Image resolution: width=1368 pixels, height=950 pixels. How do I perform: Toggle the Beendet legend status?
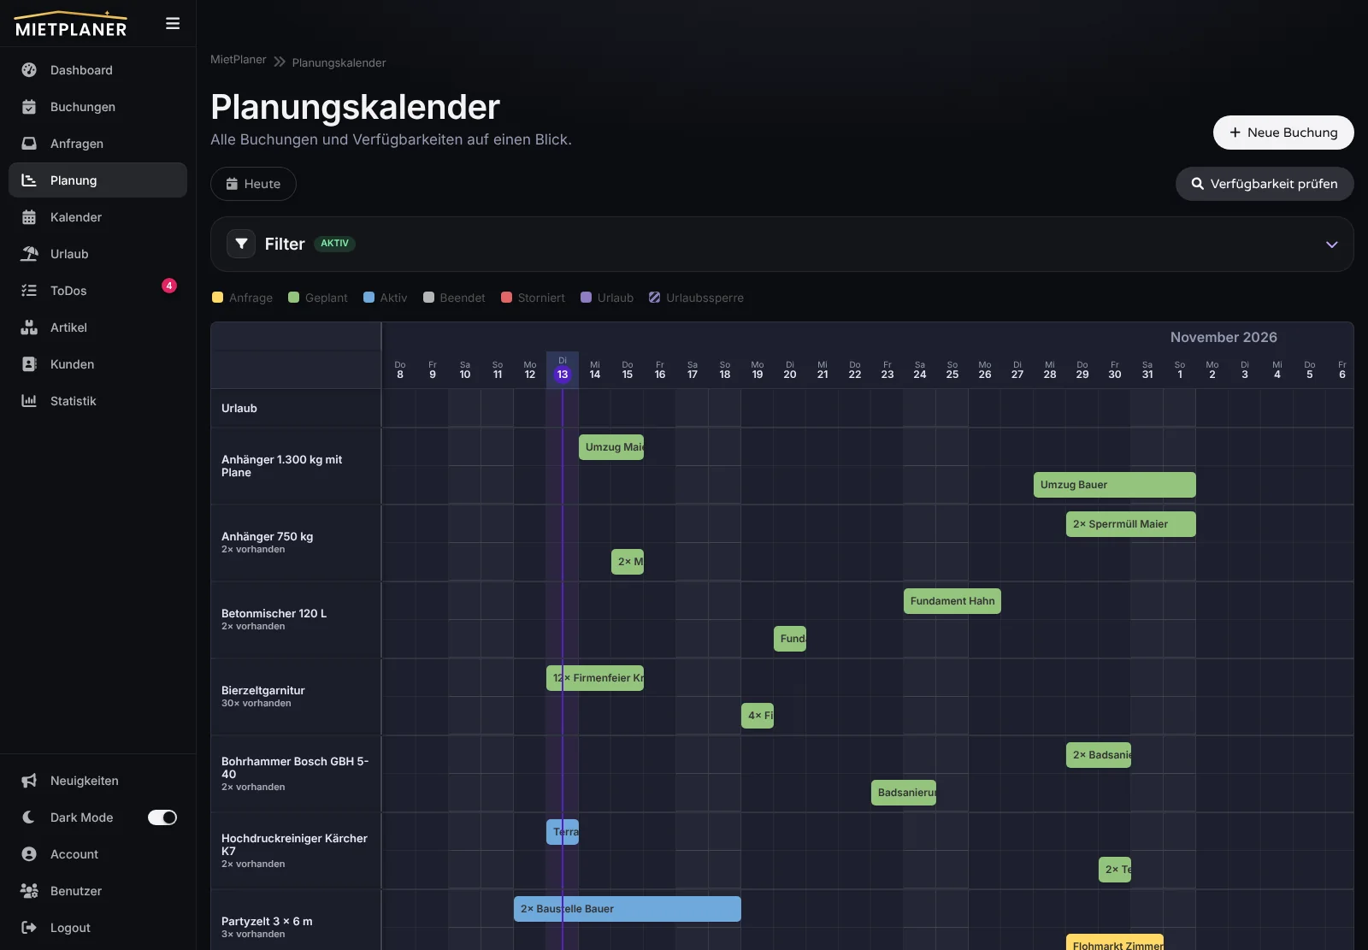[x=454, y=298]
